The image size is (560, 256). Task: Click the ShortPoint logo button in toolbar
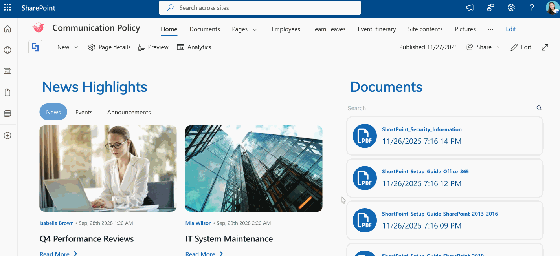click(x=35, y=47)
